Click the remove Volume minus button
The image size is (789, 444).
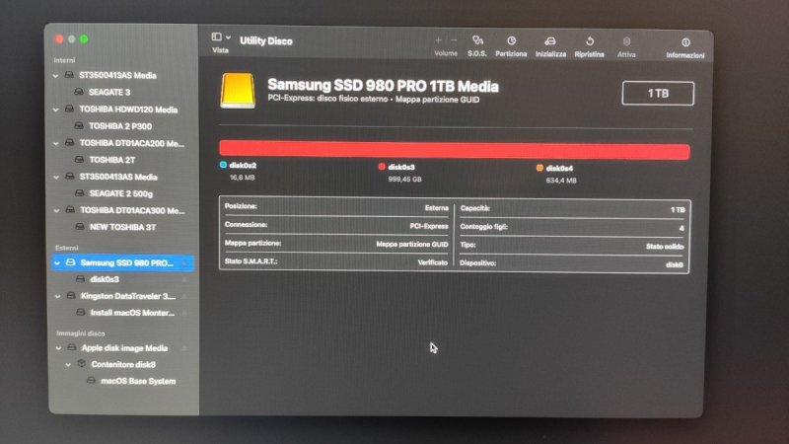tap(454, 40)
